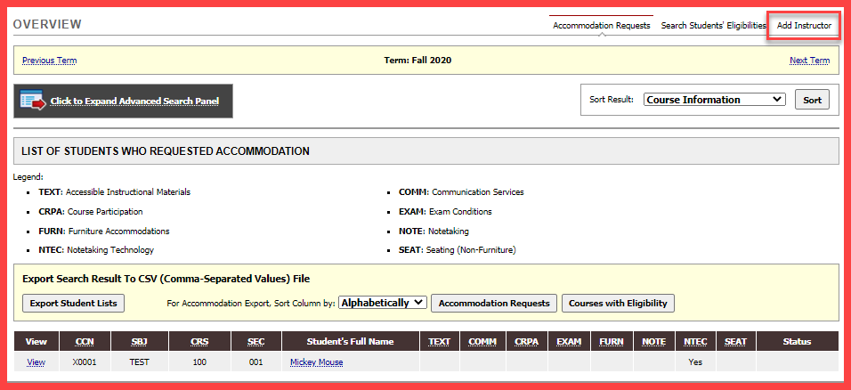851x390 pixels.
Task: Export Accommodation Requests to CSV
Action: [x=494, y=303]
